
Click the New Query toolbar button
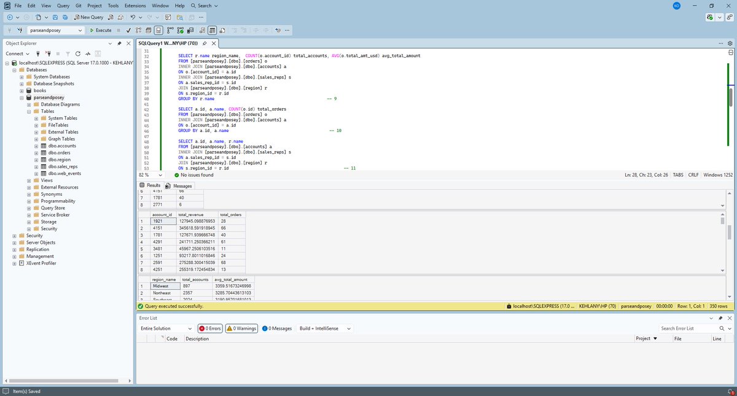(x=88, y=17)
